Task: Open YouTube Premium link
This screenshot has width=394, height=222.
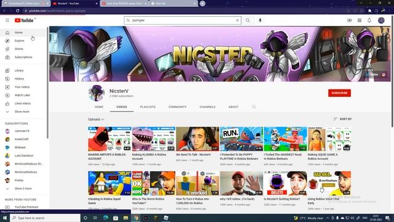Action: pos(23,207)
